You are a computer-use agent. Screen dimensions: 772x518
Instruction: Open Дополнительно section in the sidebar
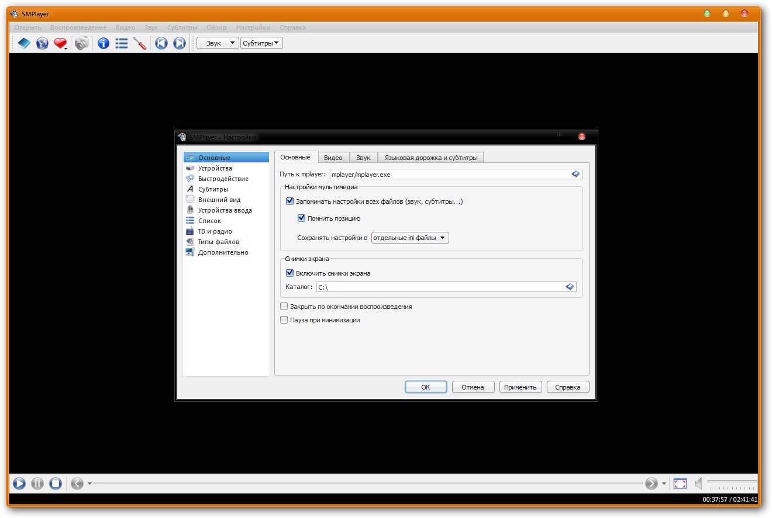click(226, 252)
